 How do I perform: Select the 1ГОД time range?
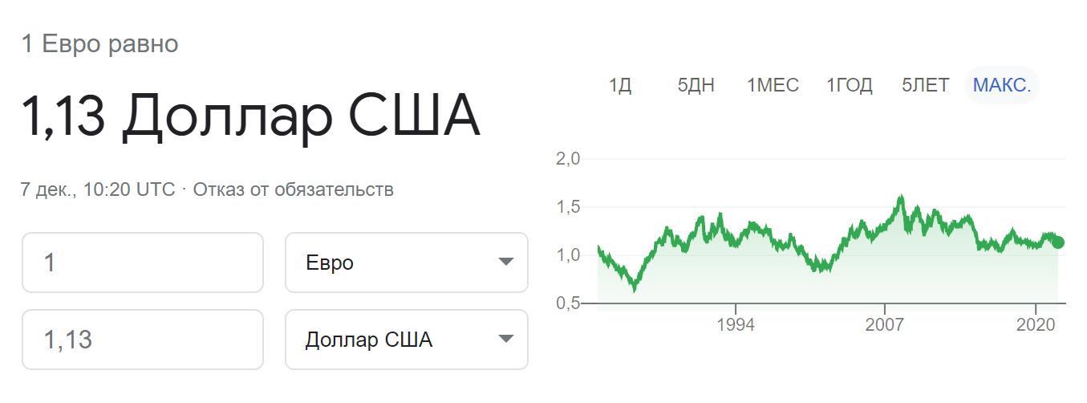(849, 85)
